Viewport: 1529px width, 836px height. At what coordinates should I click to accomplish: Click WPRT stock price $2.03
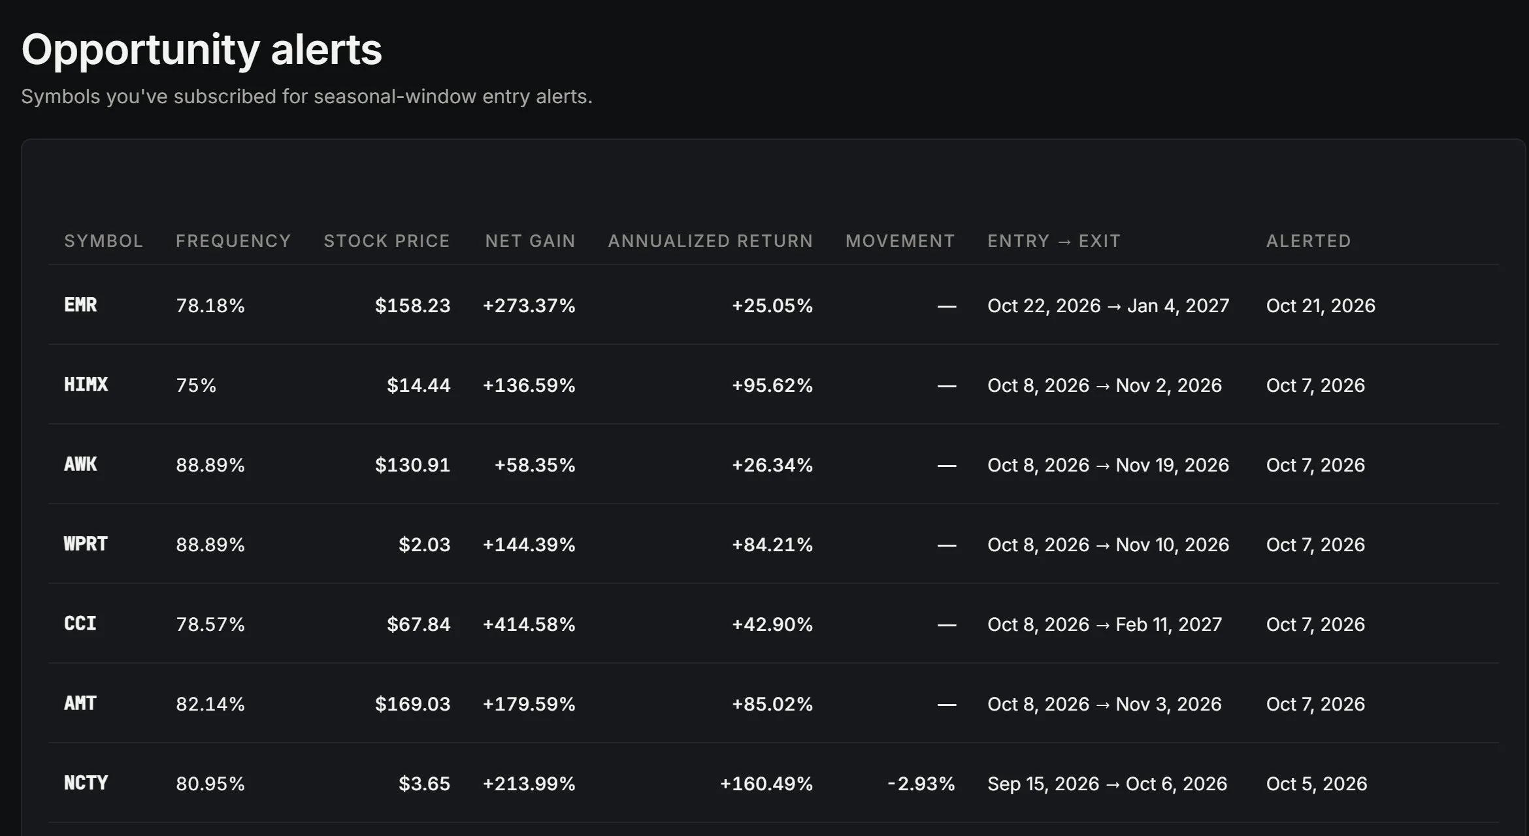tap(424, 545)
